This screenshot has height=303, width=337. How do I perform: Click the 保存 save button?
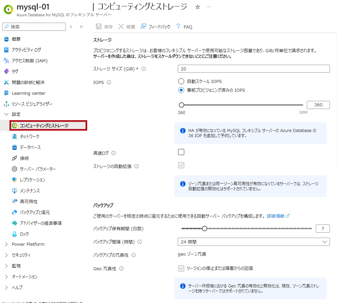click(x=104, y=27)
